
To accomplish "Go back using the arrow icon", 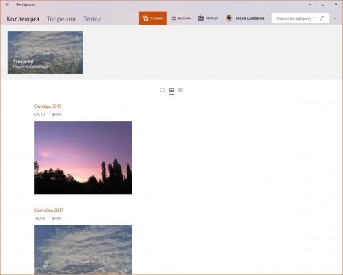I will click(x=7, y=5).
